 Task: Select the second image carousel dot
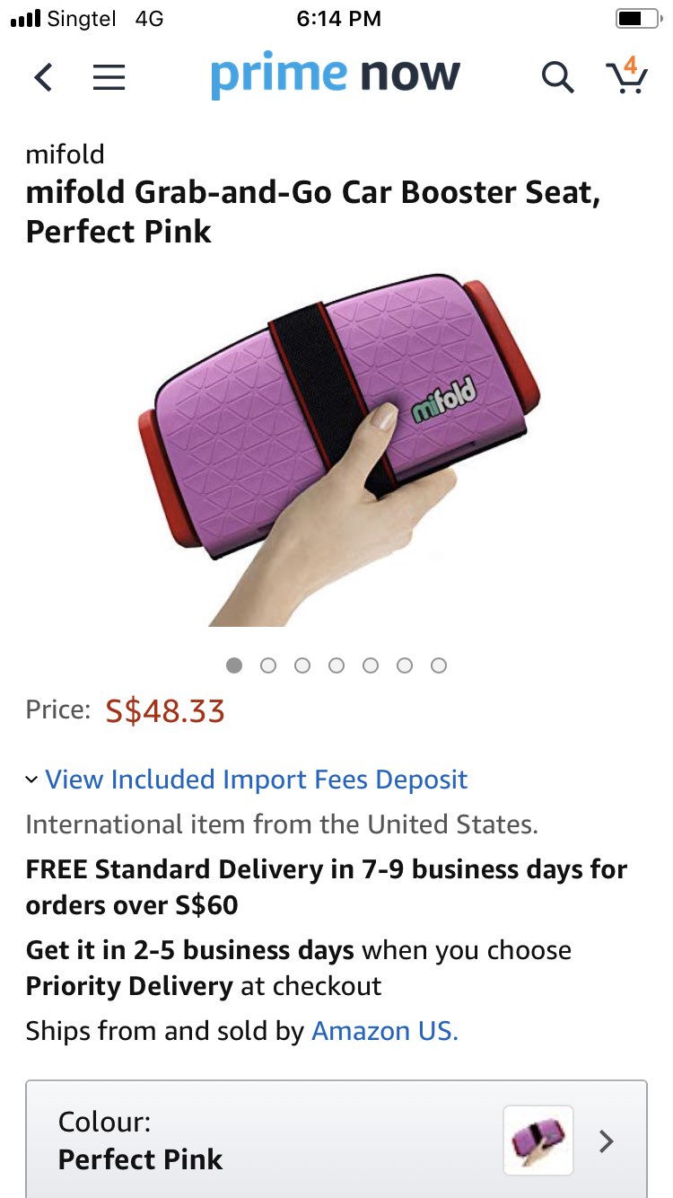click(267, 665)
